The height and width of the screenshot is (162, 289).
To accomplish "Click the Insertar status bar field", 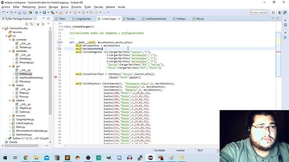I will [181, 150].
